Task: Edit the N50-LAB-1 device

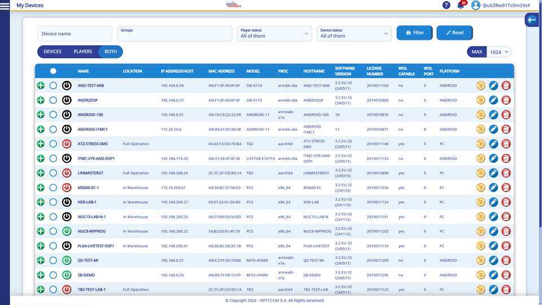Action: click(x=493, y=202)
